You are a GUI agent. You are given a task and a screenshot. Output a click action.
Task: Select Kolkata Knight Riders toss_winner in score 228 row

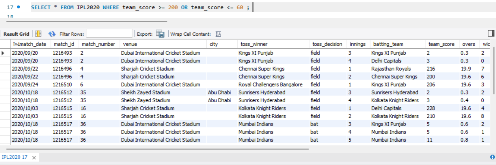coord(272,108)
